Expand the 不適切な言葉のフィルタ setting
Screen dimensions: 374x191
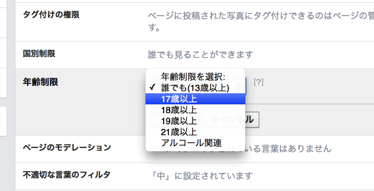click(194, 176)
